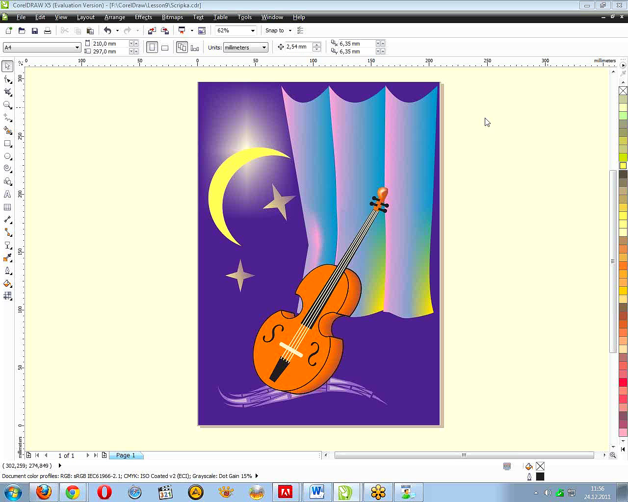628x502 pixels.
Task: Select the Eyedropper tool
Action: point(7,258)
